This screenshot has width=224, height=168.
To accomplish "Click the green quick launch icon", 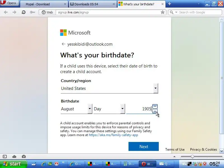I will click(50, 164).
